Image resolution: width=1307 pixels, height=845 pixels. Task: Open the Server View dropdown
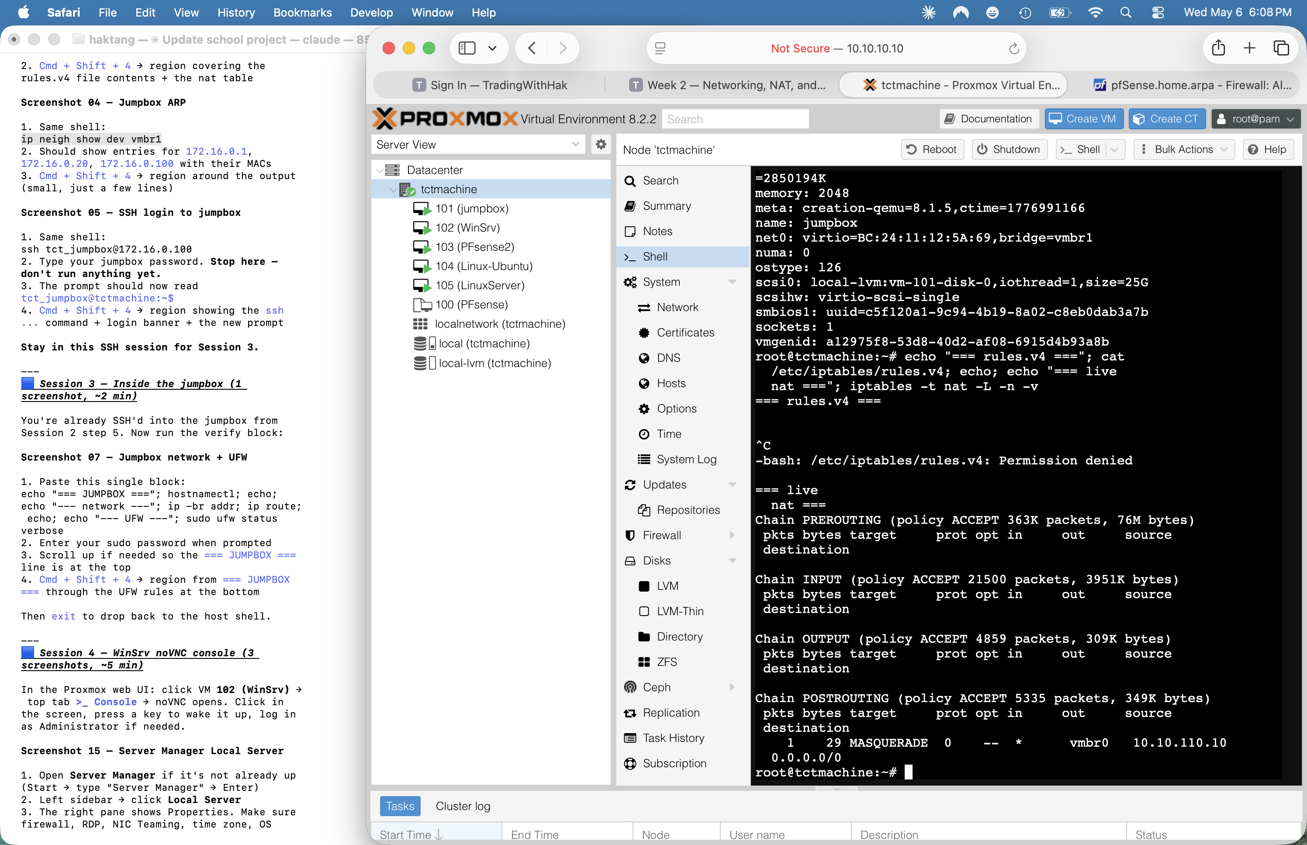tap(575, 144)
